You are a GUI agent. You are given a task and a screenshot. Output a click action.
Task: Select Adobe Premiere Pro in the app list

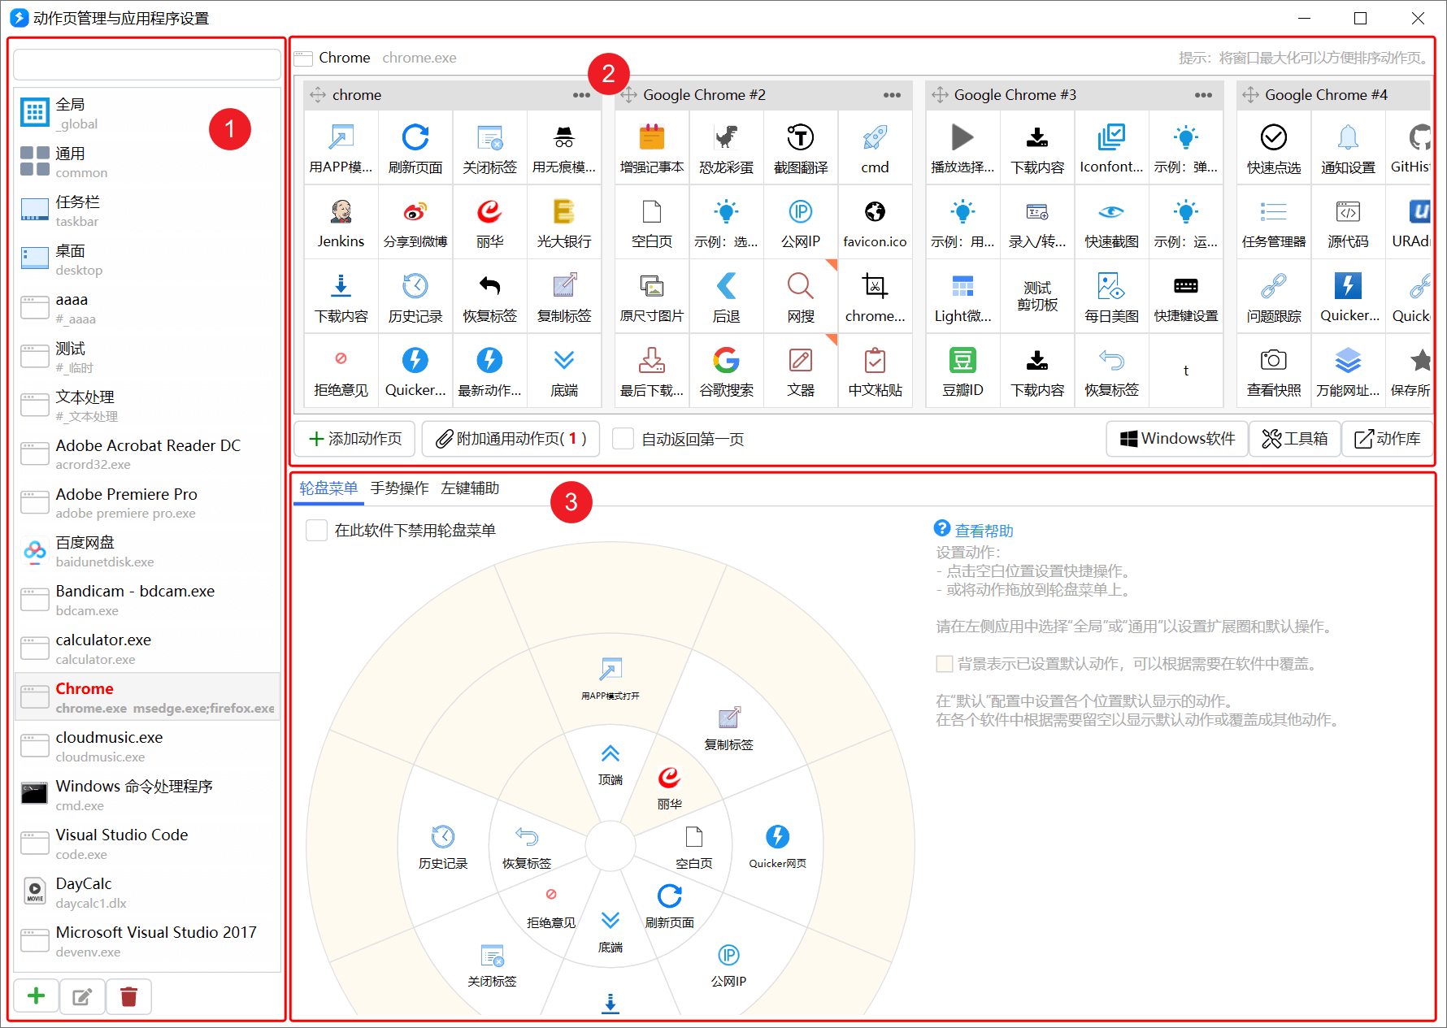(x=147, y=503)
